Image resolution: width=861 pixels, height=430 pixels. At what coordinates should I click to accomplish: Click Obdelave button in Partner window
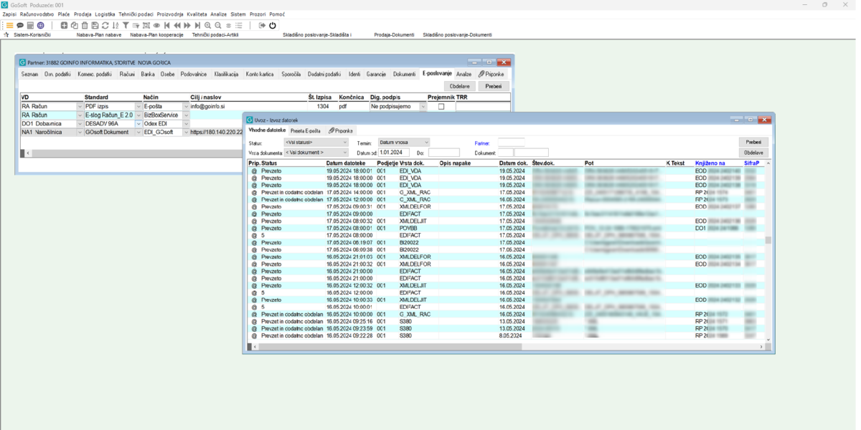pos(460,87)
